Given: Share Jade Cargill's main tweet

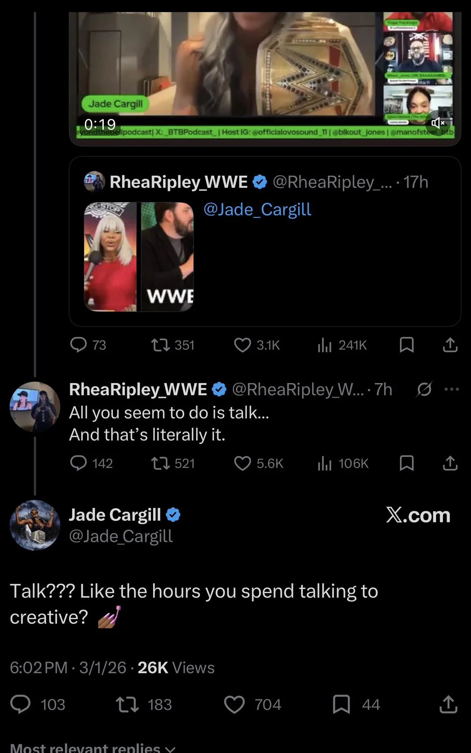Looking at the screenshot, I should tap(448, 704).
